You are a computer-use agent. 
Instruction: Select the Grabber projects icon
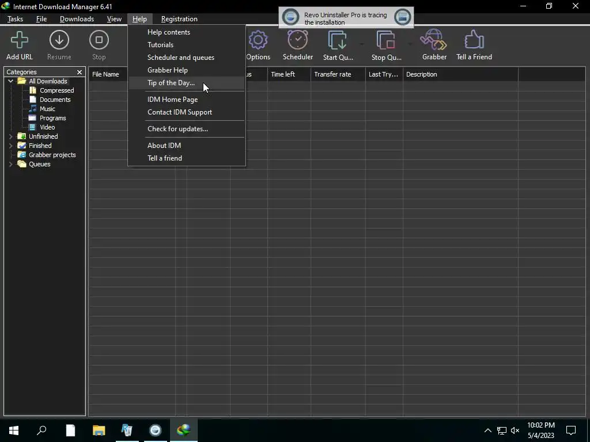(22, 155)
